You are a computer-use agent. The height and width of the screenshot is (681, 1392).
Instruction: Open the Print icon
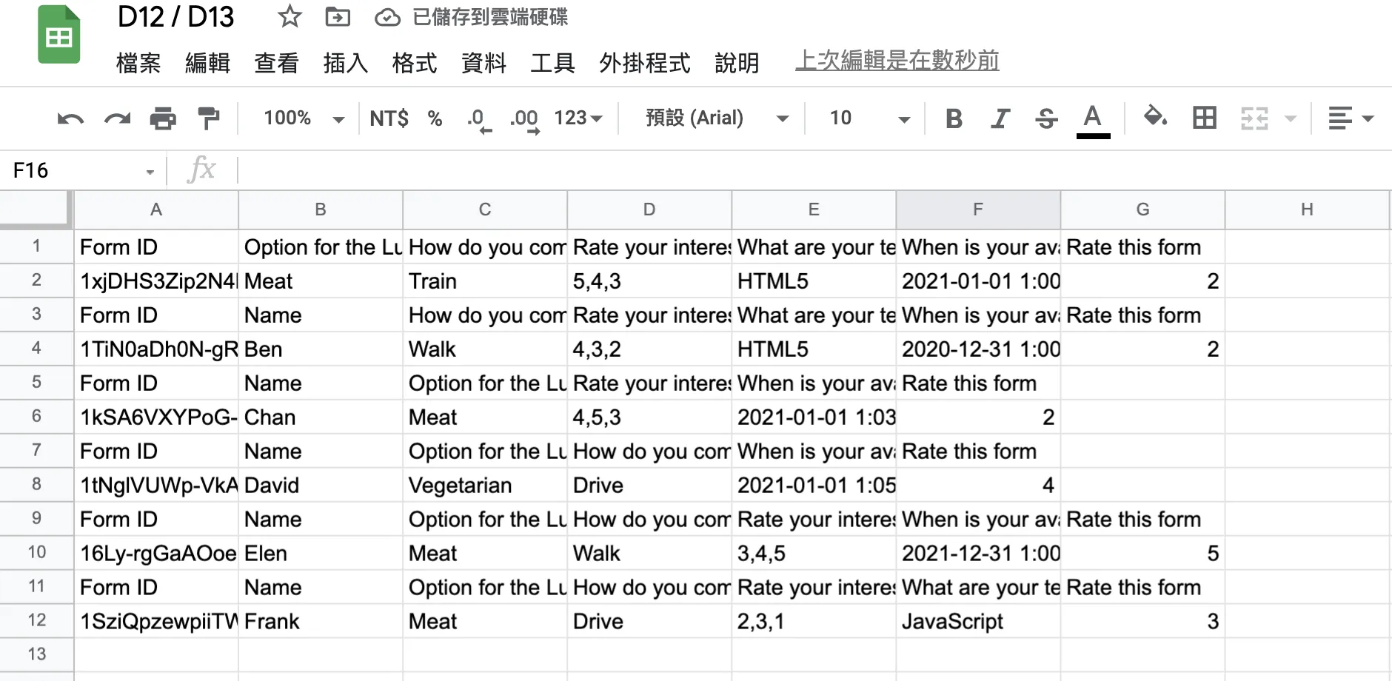click(163, 118)
